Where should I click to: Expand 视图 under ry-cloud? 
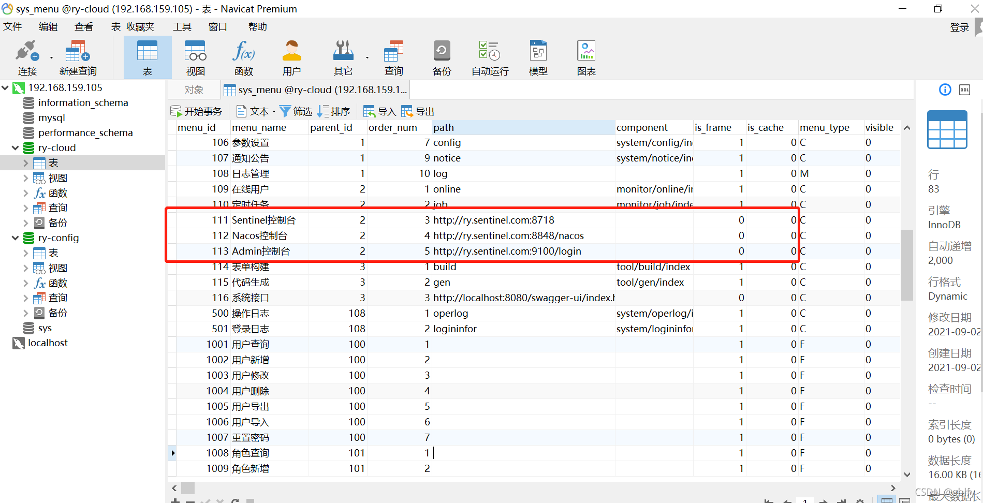tap(26, 178)
